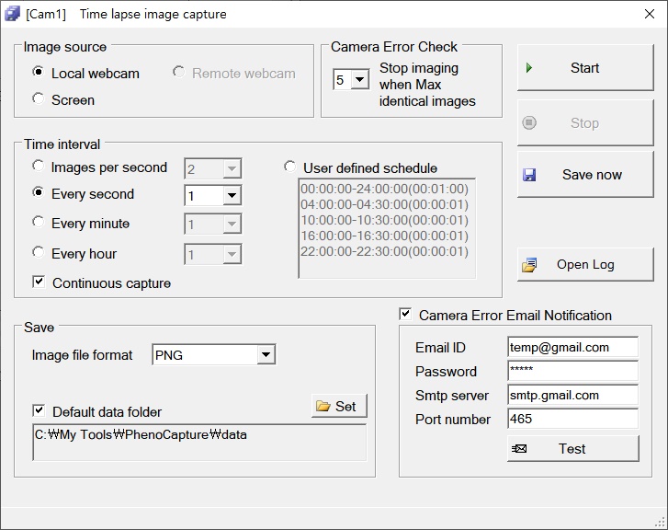This screenshot has width=668, height=530.
Task: Disable Camera Error Email Notification
Action: pyautogui.click(x=405, y=315)
